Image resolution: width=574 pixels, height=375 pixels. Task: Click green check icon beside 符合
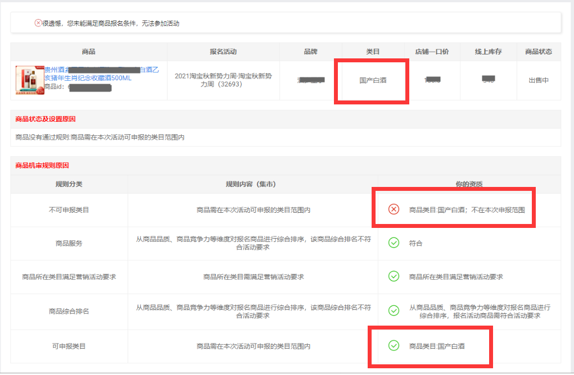[394, 243]
